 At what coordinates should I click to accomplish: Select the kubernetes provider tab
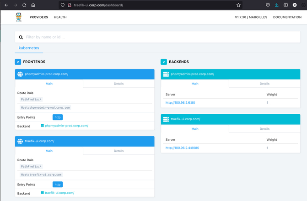pos(29,48)
